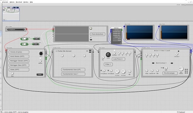Click the schematic navigator thumbnail
This screenshot has height=113, width=193.
point(11,14)
